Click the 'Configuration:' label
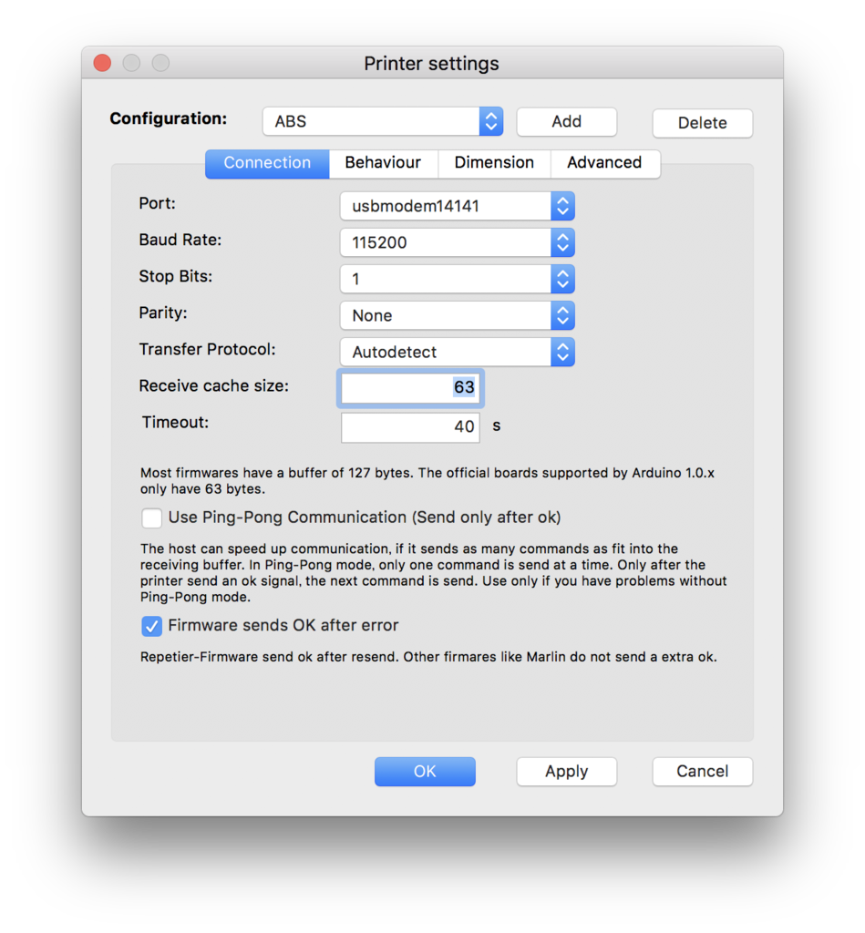 pos(169,119)
